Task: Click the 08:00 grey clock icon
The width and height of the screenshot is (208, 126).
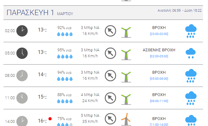Action: (22, 75)
